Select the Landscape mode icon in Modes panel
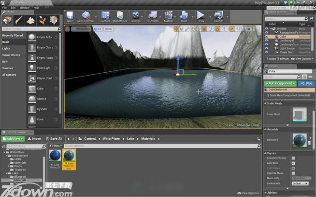The image size is (316, 197). click(x=31, y=20)
